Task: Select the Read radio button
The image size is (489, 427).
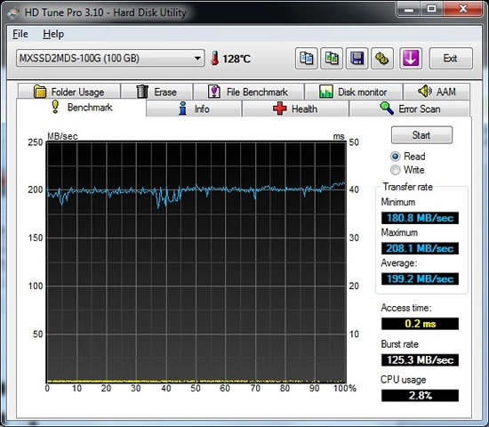Action: (395, 156)
